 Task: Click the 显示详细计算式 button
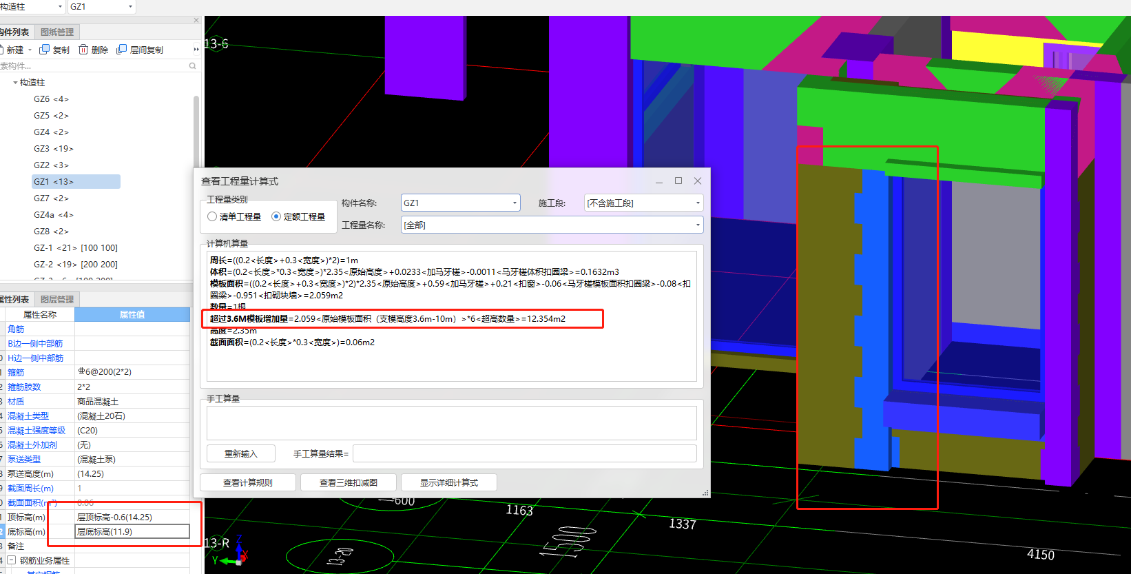449,482
